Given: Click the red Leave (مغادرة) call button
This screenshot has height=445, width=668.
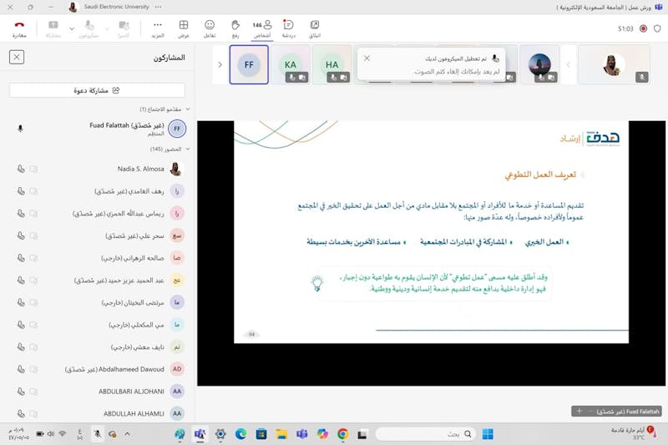Looking at the screenshot, I should [x=19, y=29].
